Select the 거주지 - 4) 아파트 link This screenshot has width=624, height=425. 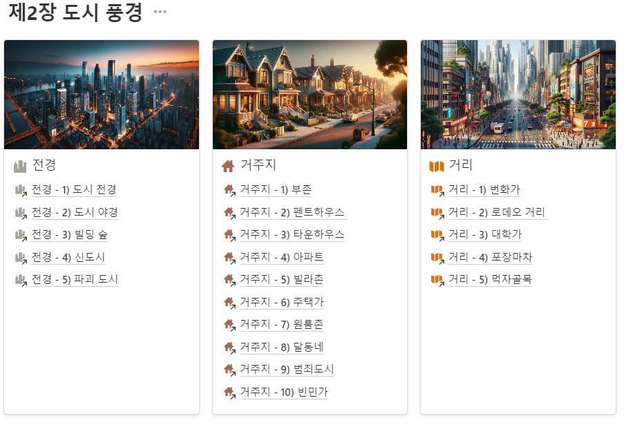click(x=282, y=258)
